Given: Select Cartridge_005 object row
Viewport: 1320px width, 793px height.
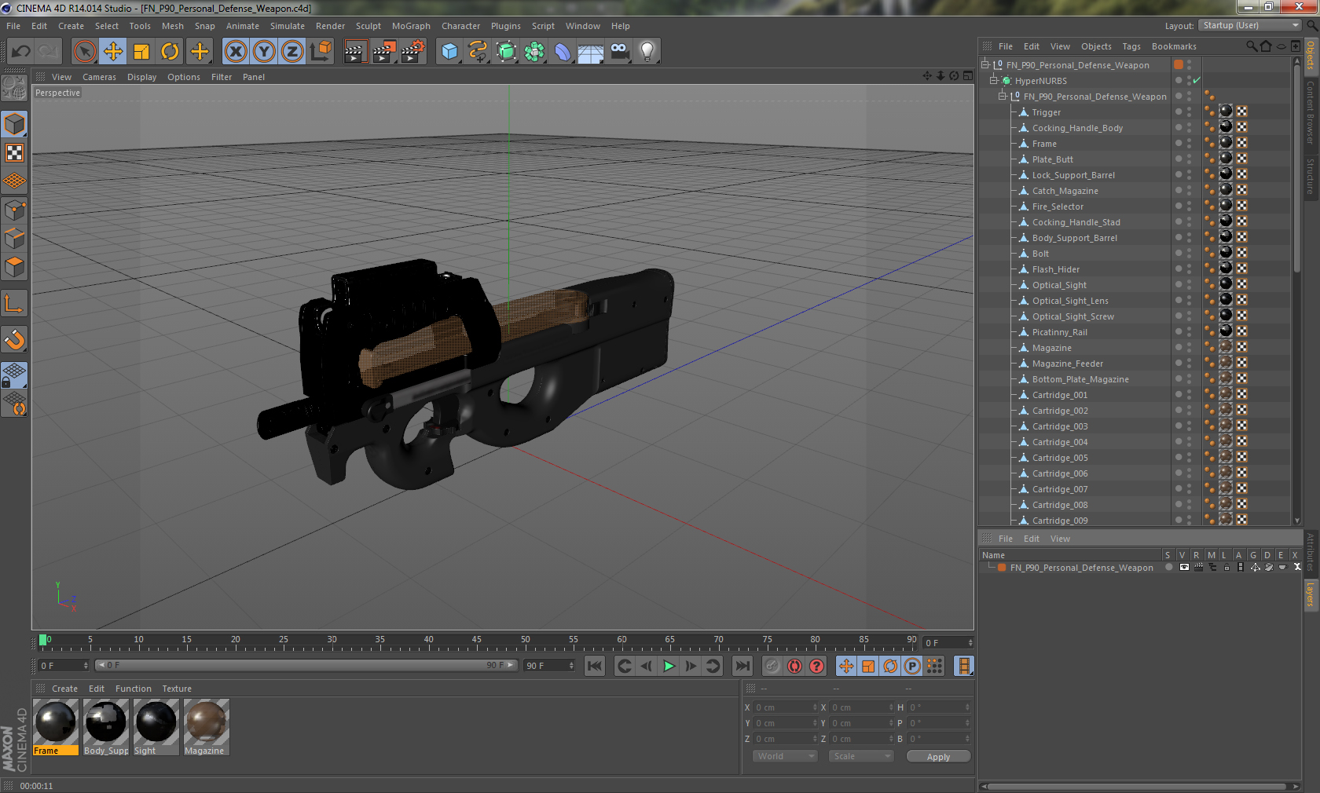Looking at the screenshot, I should (1060, 458).
